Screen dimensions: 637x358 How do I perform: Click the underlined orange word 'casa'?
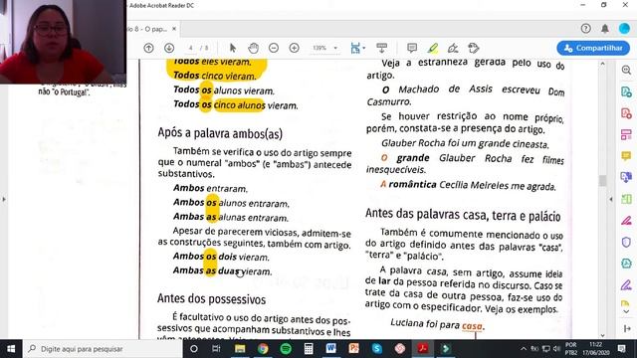(472, 325)
